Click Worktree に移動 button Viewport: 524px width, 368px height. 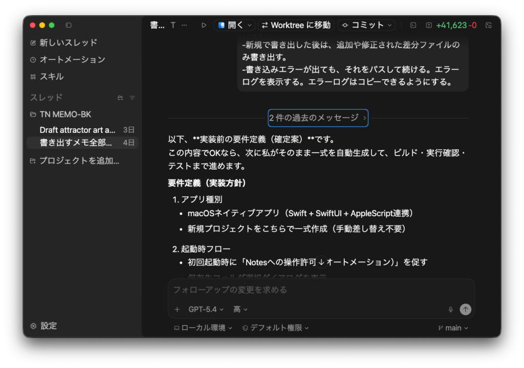(x=296, y=25)
